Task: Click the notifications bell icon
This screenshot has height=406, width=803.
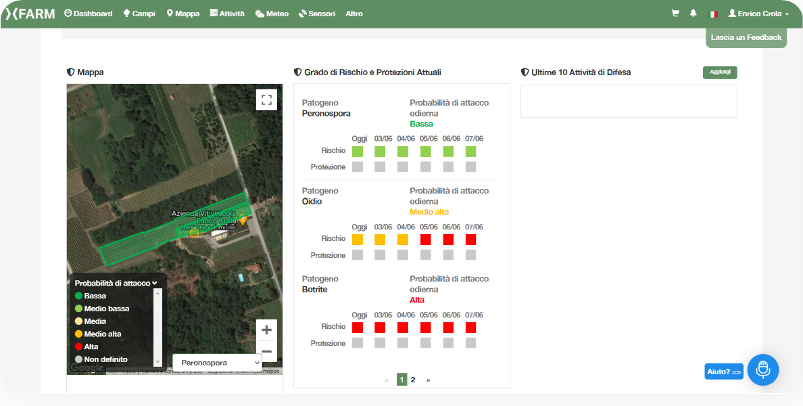Action: [693, 14]
